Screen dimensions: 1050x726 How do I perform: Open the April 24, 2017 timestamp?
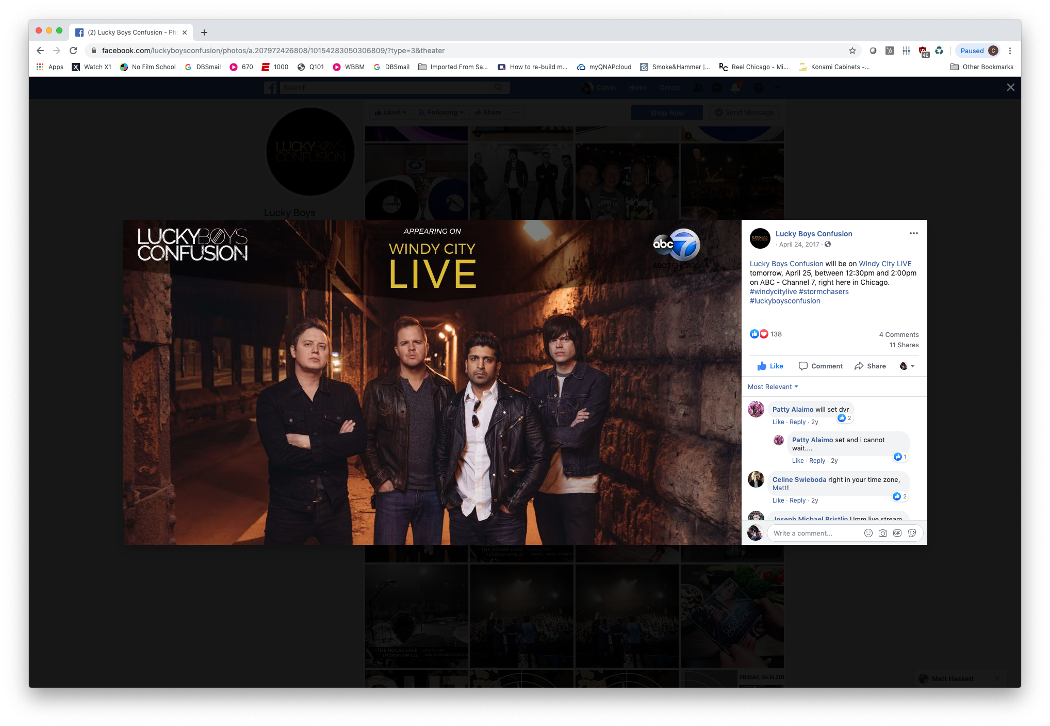tap(799, 244)
